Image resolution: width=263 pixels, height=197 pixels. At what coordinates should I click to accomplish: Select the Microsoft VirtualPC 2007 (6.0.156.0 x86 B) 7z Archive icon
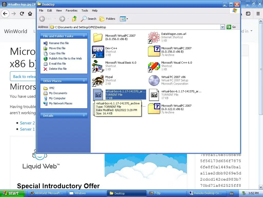pyautogui.click(x=154, y=52)
